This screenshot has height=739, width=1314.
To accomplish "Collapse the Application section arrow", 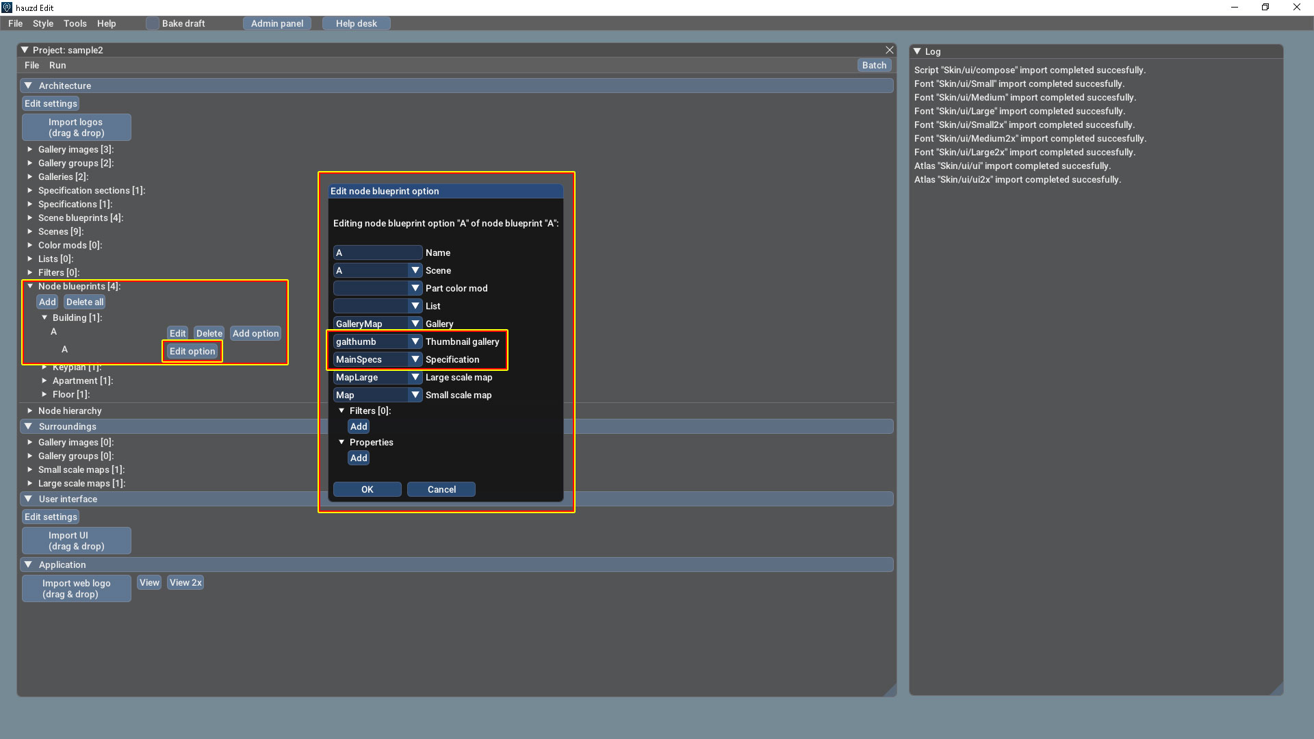I will (x=28, y=565).
